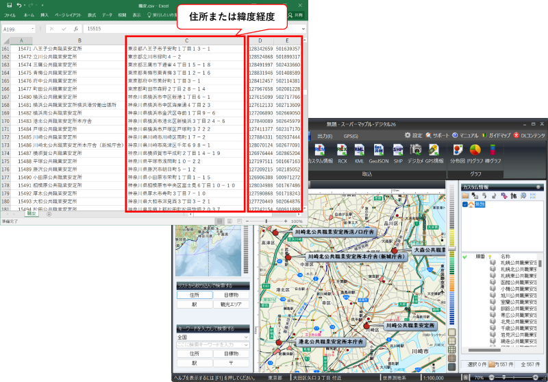Click 住所 under リストから絞り込んで検索する

pos(195,296)
